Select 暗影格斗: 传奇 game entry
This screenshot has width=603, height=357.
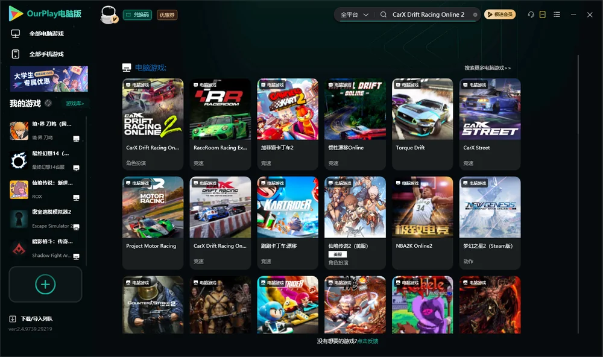click(46, 249)
